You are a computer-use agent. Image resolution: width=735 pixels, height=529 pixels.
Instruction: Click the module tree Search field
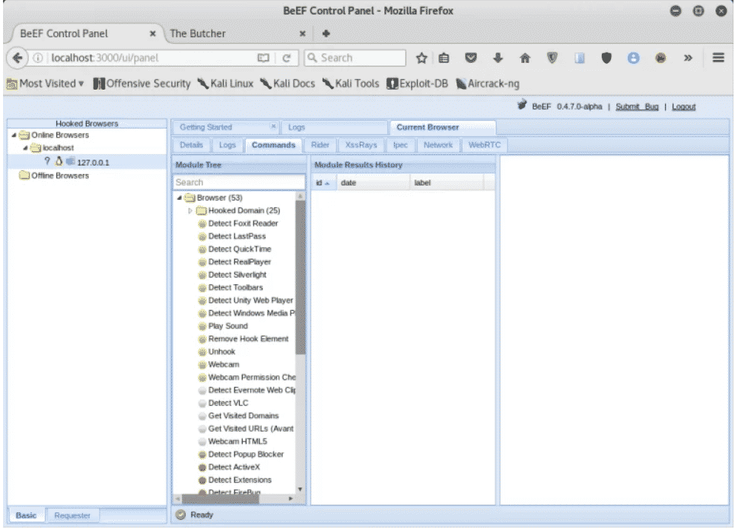pyautogui.click(x=239, y=182)
